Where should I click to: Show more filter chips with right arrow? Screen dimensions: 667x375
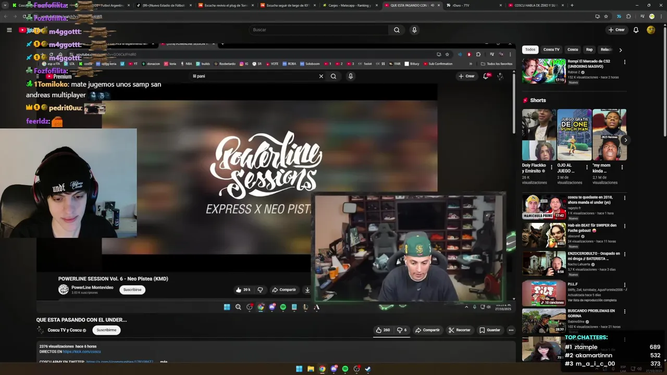620,50
